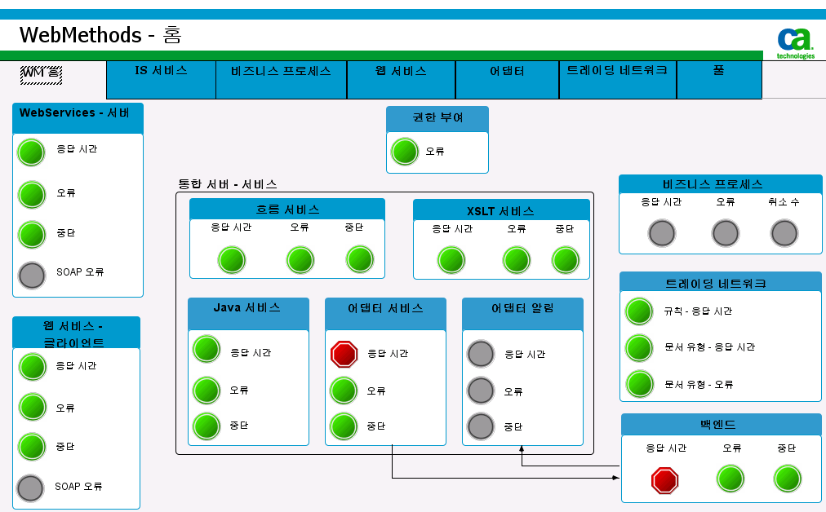The width and height of the screenshot is (826, 512).
Task: Click Java 서비스 중단 green light
Action: click(x=206, y=426)
